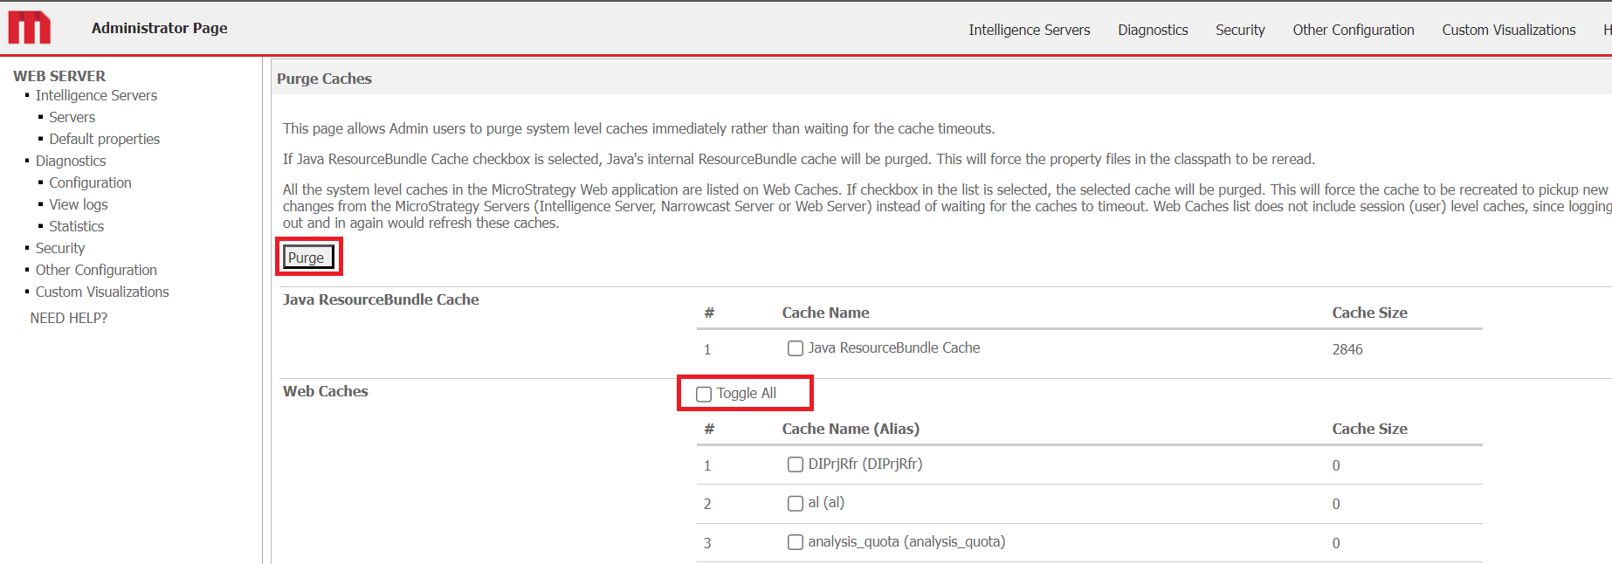
Task: Open Custom Visualizations in the top navigation
Action: click(1508, 29)
